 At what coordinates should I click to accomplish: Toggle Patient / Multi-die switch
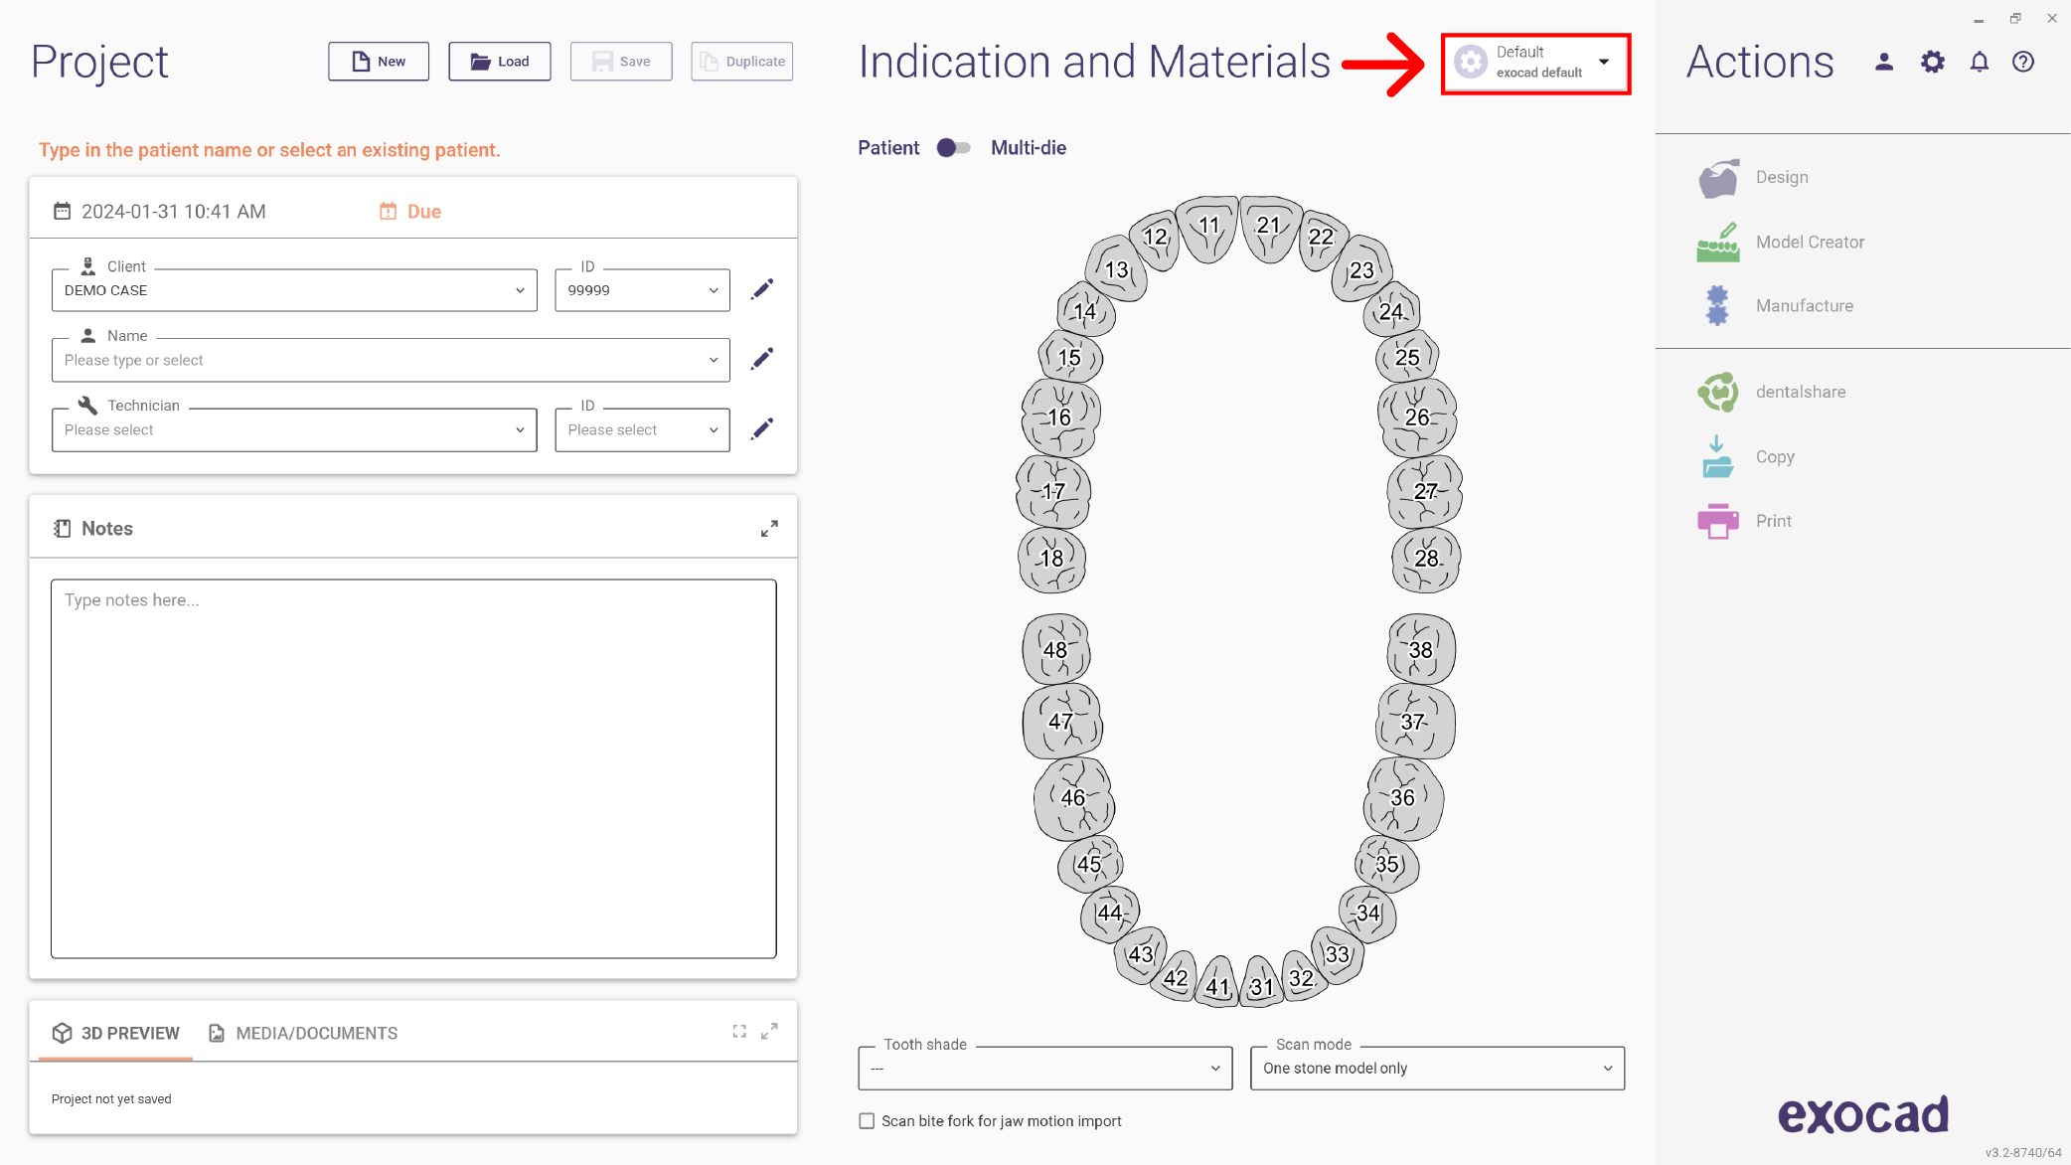tap(954, 148)
